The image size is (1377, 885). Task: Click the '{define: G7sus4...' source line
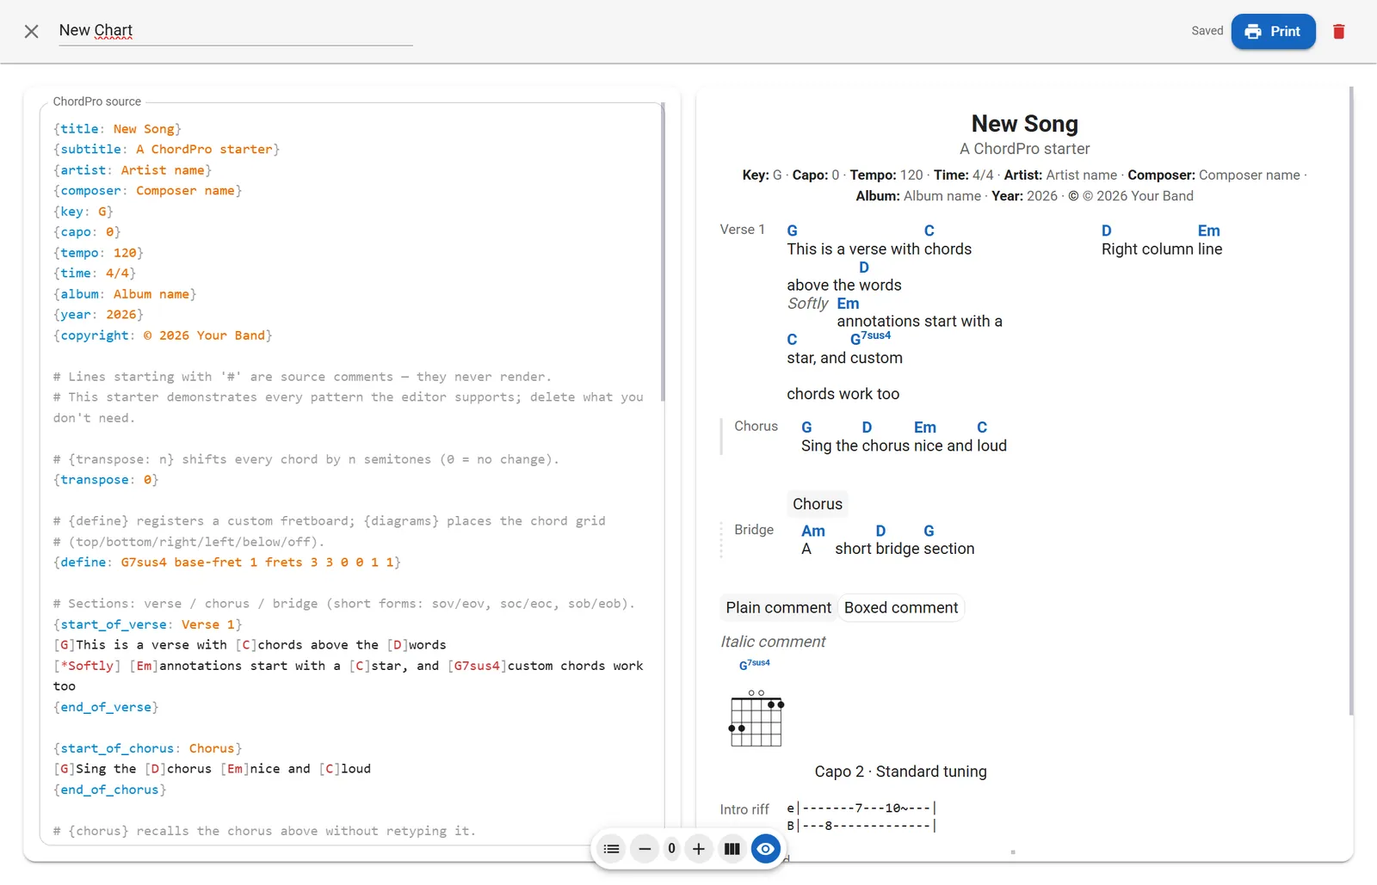click(x=227, y=562)
